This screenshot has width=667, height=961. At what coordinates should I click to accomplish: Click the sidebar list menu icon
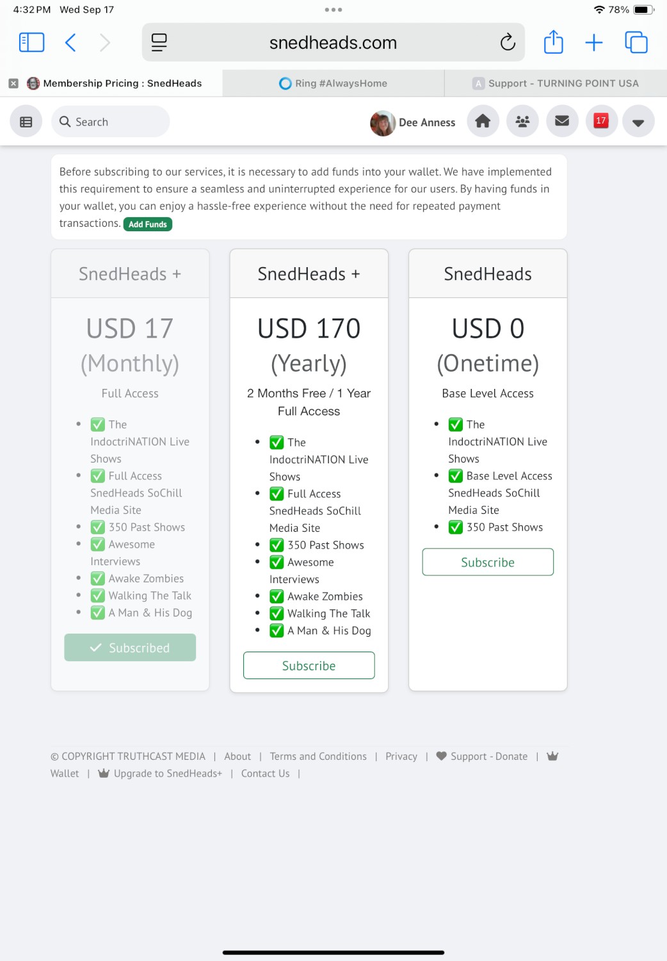(26, 122)
